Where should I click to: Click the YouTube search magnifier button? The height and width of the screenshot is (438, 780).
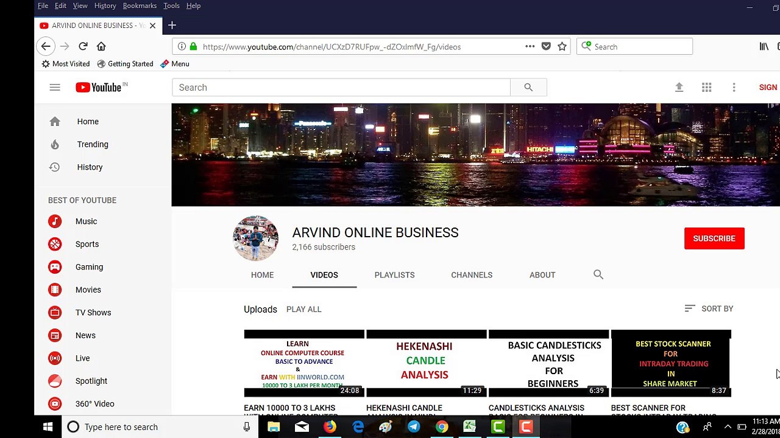[528, 88]
